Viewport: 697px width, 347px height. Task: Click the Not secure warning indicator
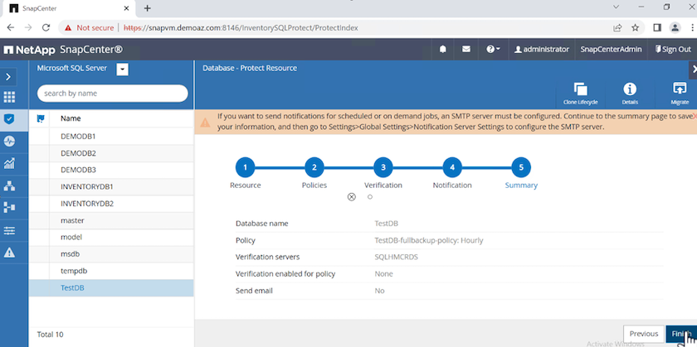(x=89, y=27)
